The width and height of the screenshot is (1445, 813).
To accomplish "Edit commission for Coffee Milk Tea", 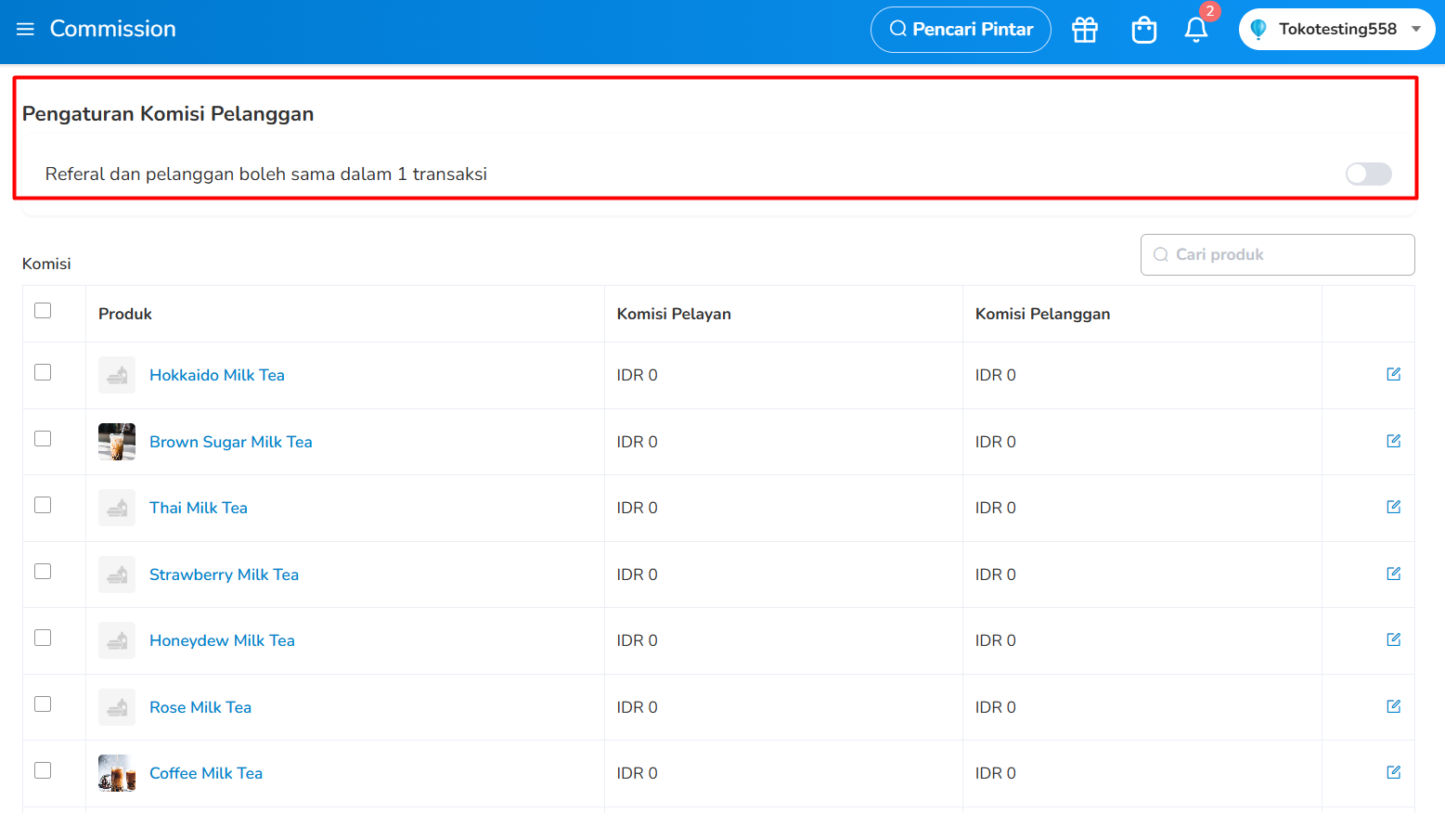I will [1394, 772].
